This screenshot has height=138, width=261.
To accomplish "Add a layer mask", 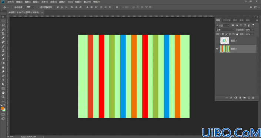I will [235, 98].
